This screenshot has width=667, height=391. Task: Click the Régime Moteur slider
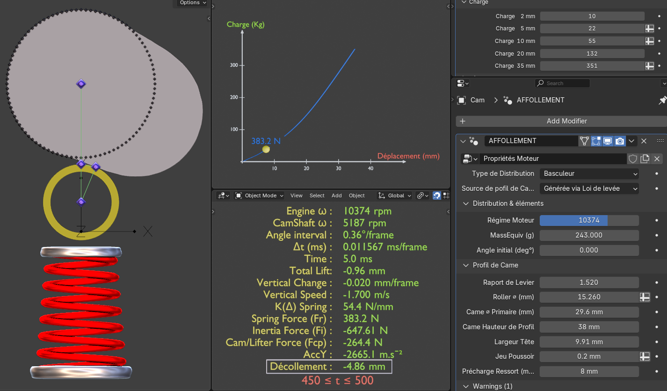589,220
